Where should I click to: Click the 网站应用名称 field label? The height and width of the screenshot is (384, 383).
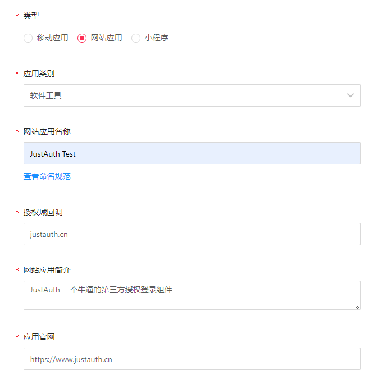[x=47, y=131]
